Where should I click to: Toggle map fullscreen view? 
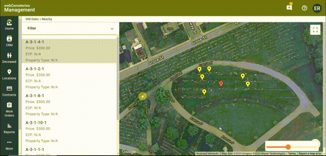(x=315, y=30)
